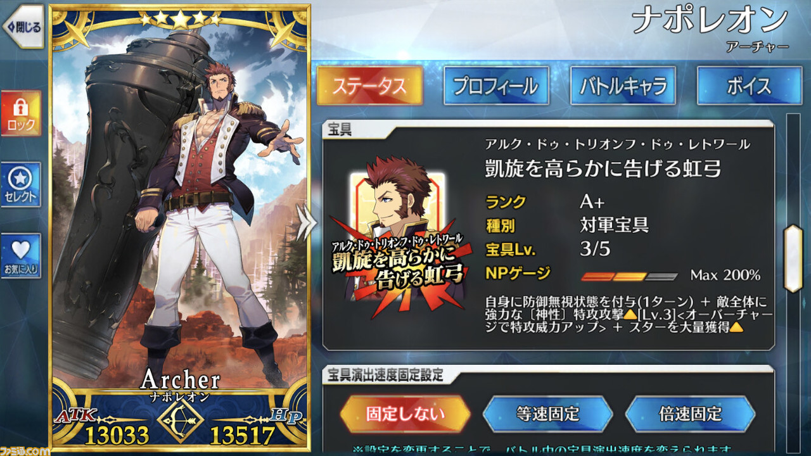
Task: Close the screen with the 閉じる button
Action: pyautogui.click(x=23, y=27)
